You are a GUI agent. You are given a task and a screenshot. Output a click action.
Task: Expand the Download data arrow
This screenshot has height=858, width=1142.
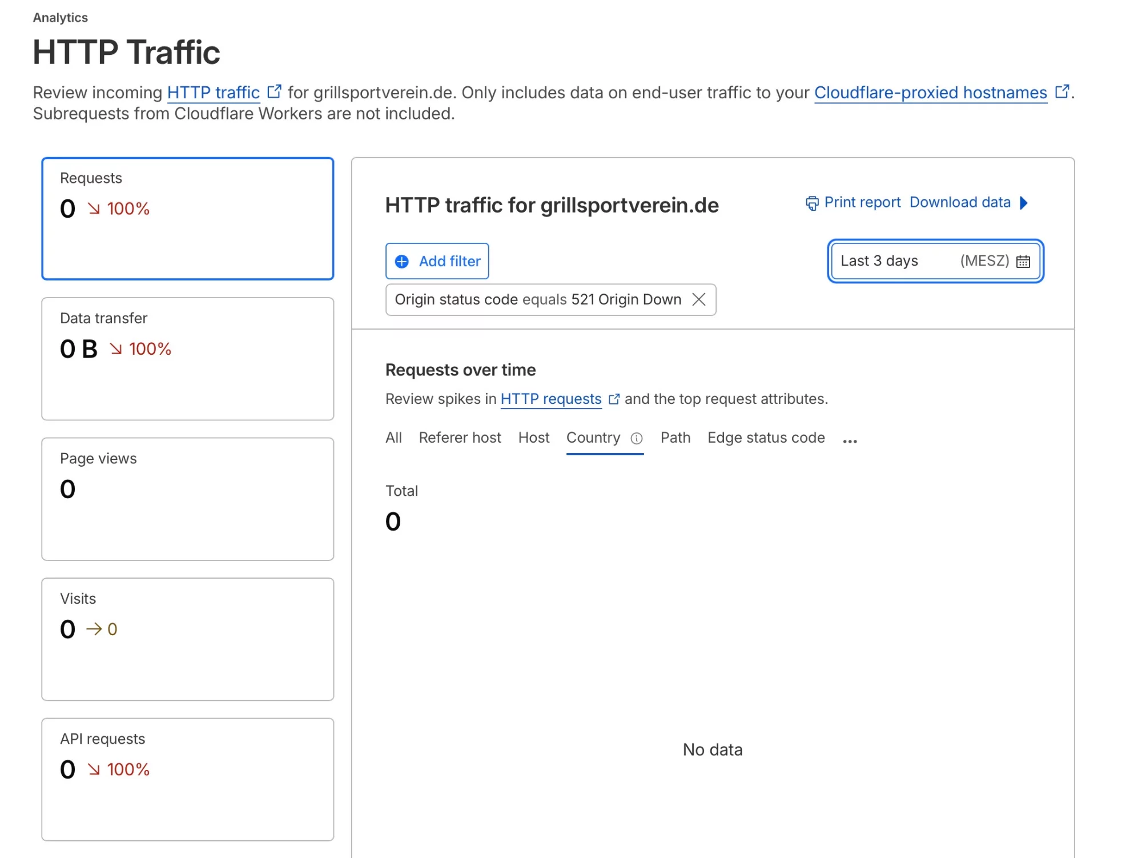click(x=1024, y=203)
